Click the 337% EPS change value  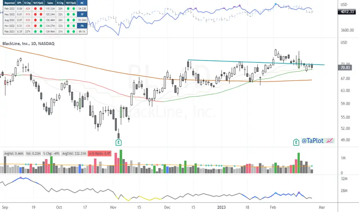pos(28,31)
